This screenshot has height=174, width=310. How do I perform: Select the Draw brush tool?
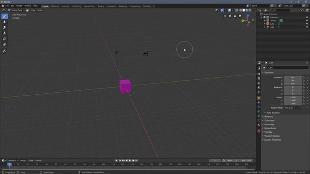(x=4, y=16)
